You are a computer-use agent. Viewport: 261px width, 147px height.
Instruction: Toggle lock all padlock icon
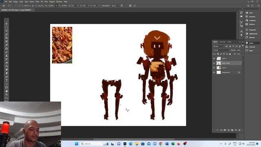(x=230, y=54)
